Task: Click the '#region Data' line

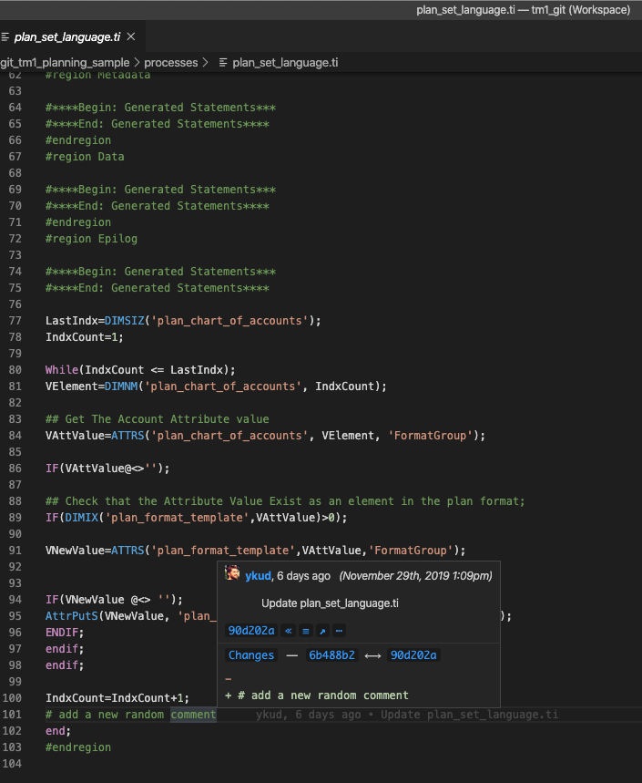Action: point(85,157)
